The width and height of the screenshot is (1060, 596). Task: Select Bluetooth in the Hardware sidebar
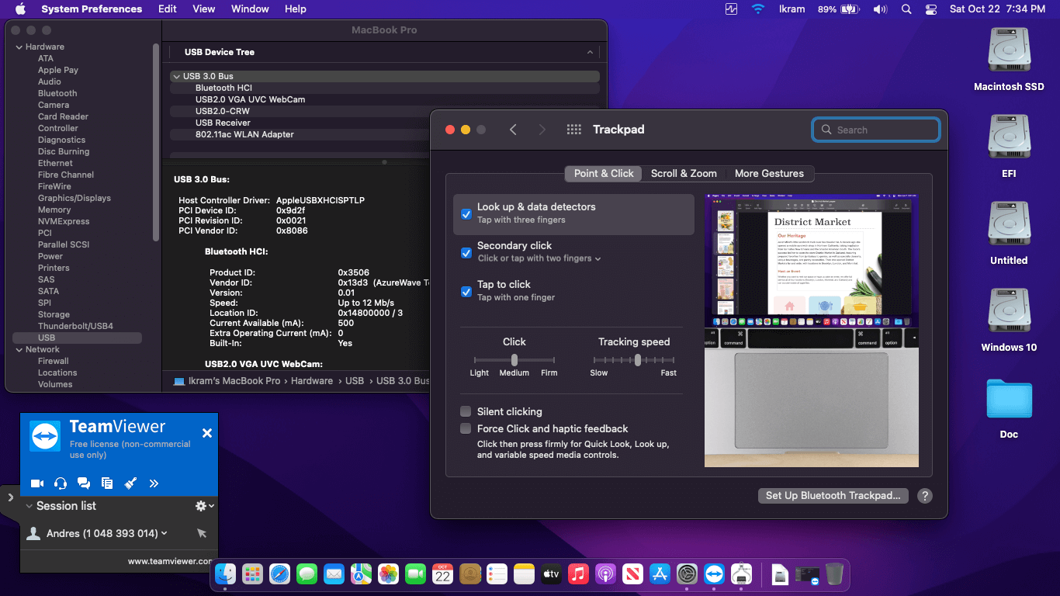click(x=57, y=93)
